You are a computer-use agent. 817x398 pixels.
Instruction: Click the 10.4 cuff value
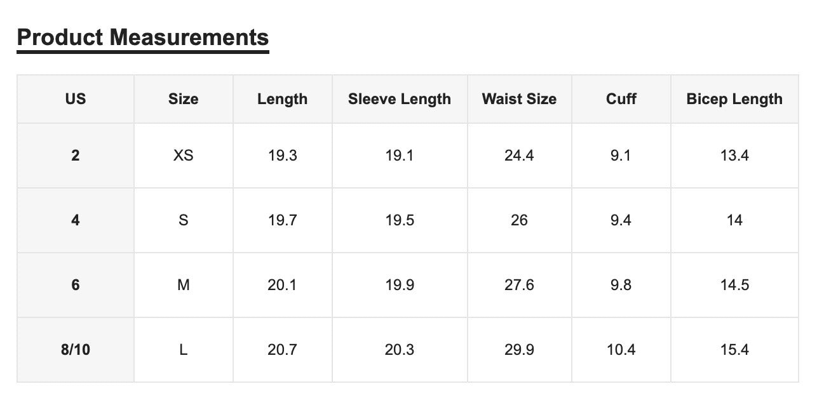click(621, 350)
